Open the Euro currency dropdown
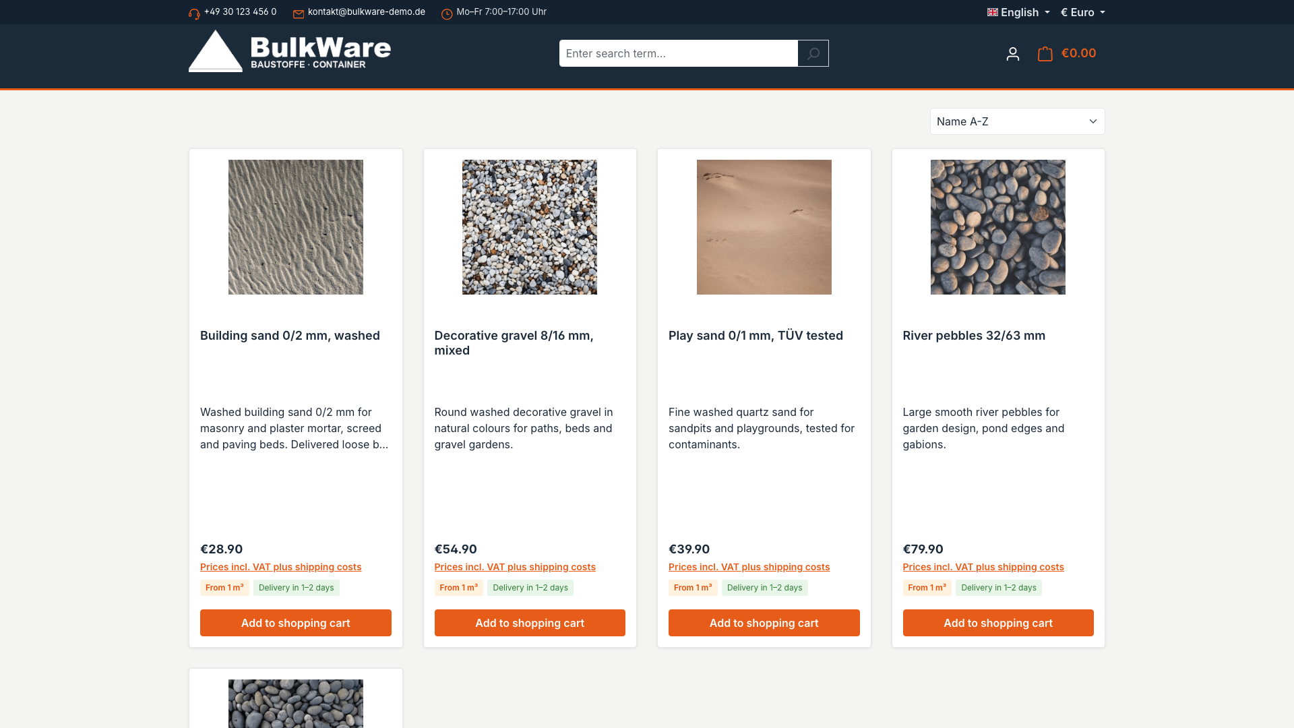1294x728 pixels. point(1082,12)
